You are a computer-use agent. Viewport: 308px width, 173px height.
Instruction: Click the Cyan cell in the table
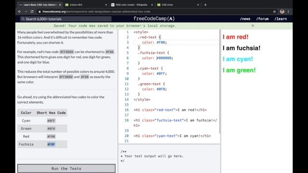point(26,121)
